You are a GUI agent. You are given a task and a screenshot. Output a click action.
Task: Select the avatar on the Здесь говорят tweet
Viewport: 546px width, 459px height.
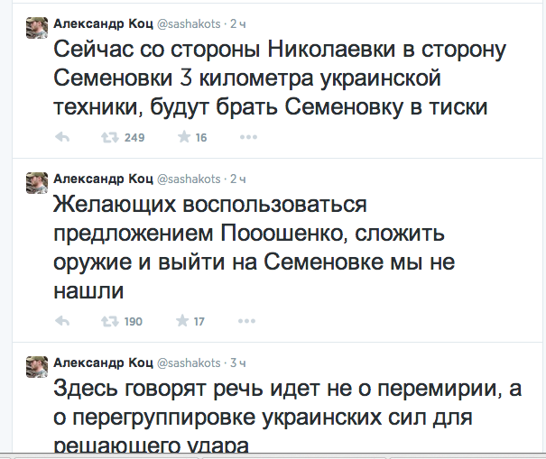pyautogui.click(x=35, y=365)
